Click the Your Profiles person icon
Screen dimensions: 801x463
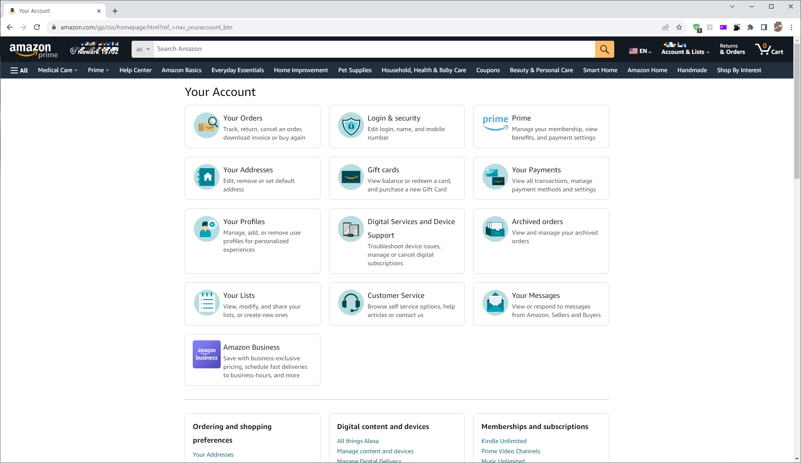[x=207, y=229]
